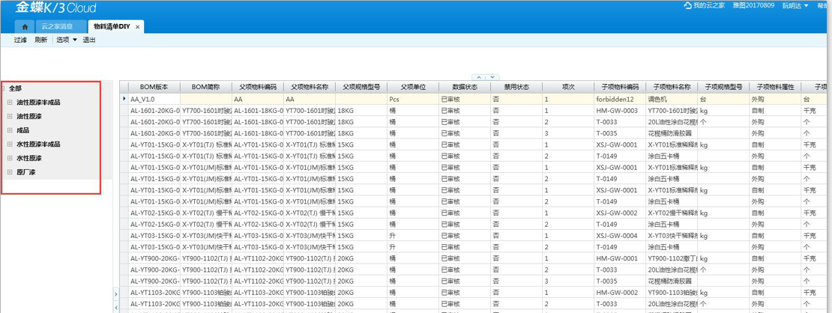Click the side panel collapse arrow
Screen dimensions: 832x313
[x=116, y=294]
